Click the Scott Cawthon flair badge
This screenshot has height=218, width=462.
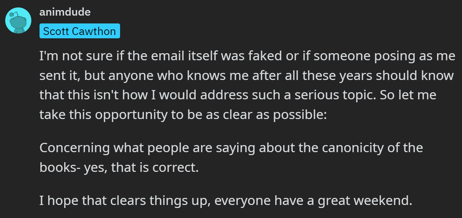click(79, 31)
